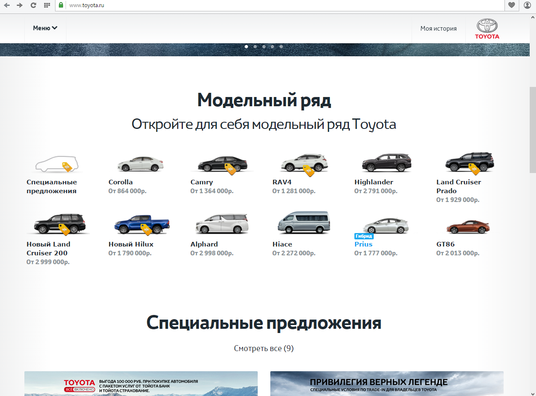The height and width of the screenshot is (396, 536).
Task: Open the GT86 model link
Action: [445, 244]
